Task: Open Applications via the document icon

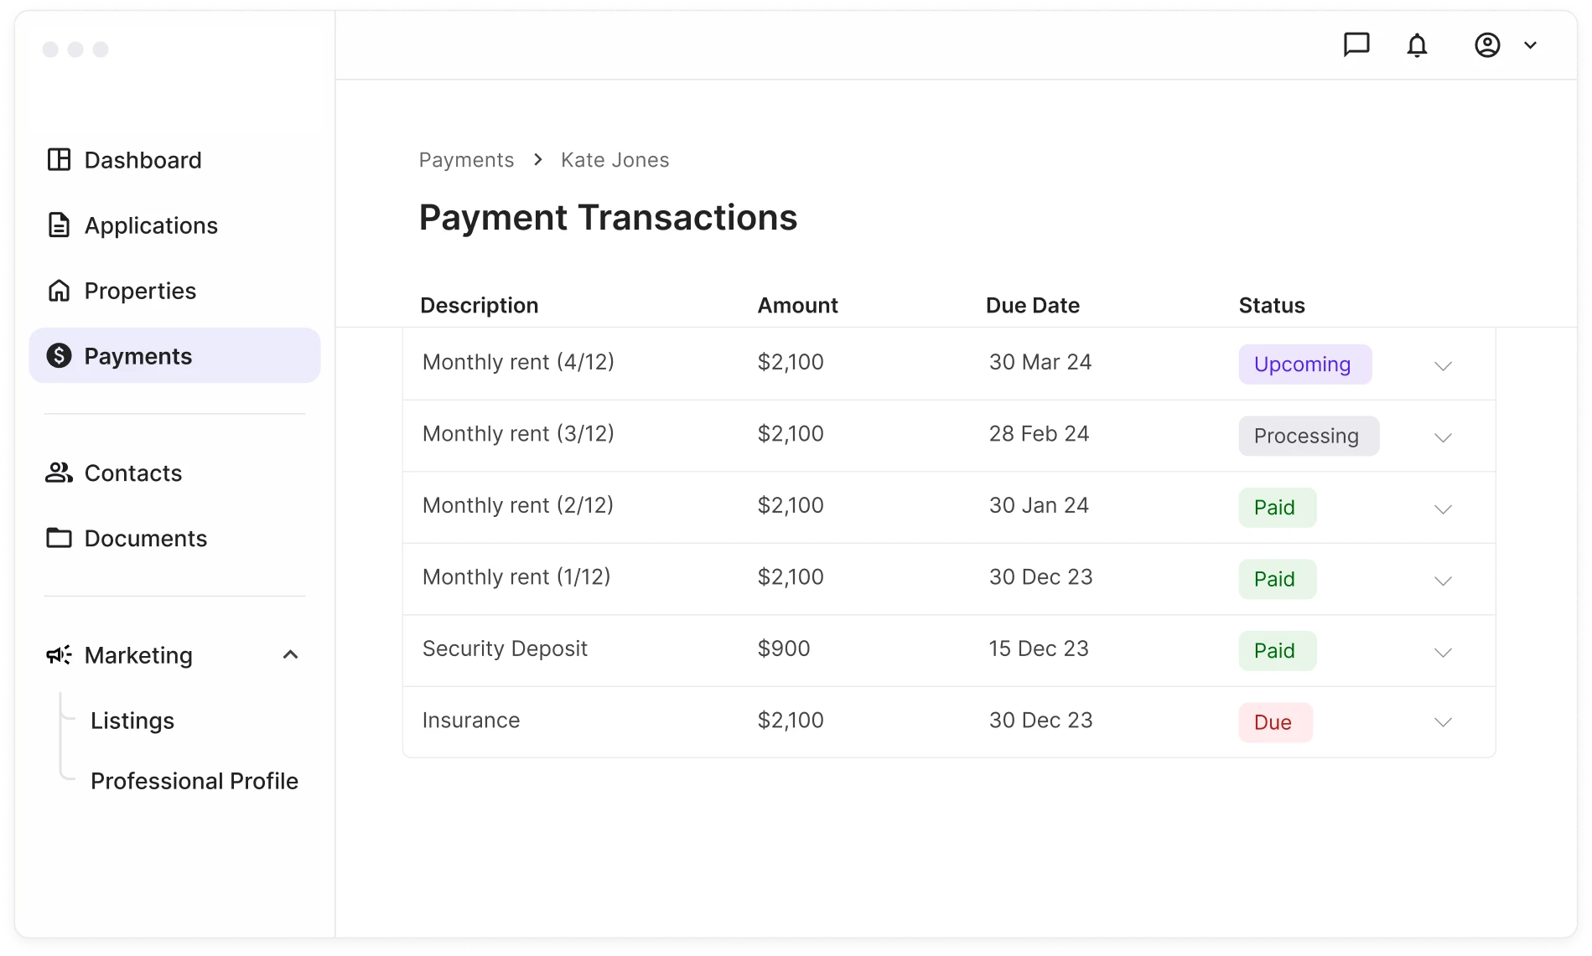Action: pyautogui.click(x=58, y=225)
